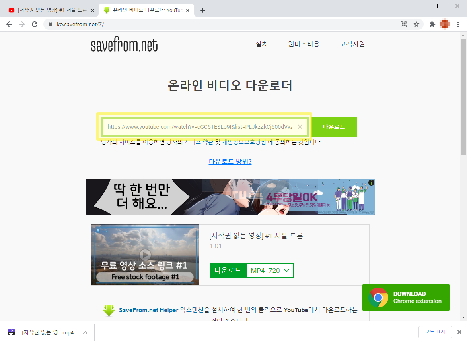Go back with the browser back arrow
The width and height of the screenshot is (467, 344).
click(9, 24)
